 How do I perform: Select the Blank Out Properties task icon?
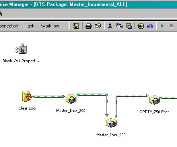pos(21,49)
